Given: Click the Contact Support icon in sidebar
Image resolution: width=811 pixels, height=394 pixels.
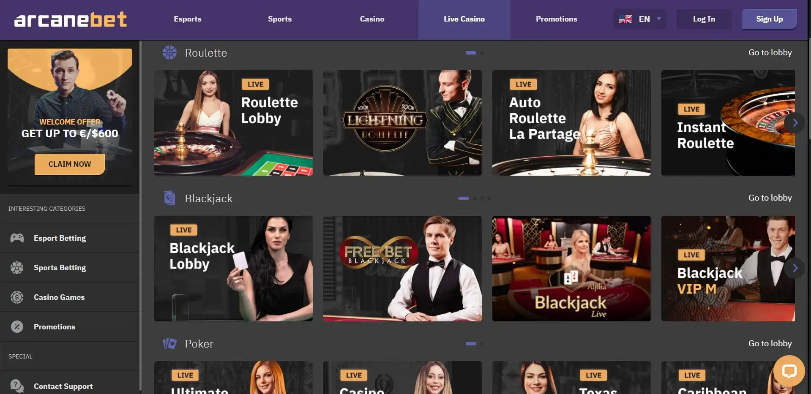Looking at the screenshot, I should (x=17, y=386).
